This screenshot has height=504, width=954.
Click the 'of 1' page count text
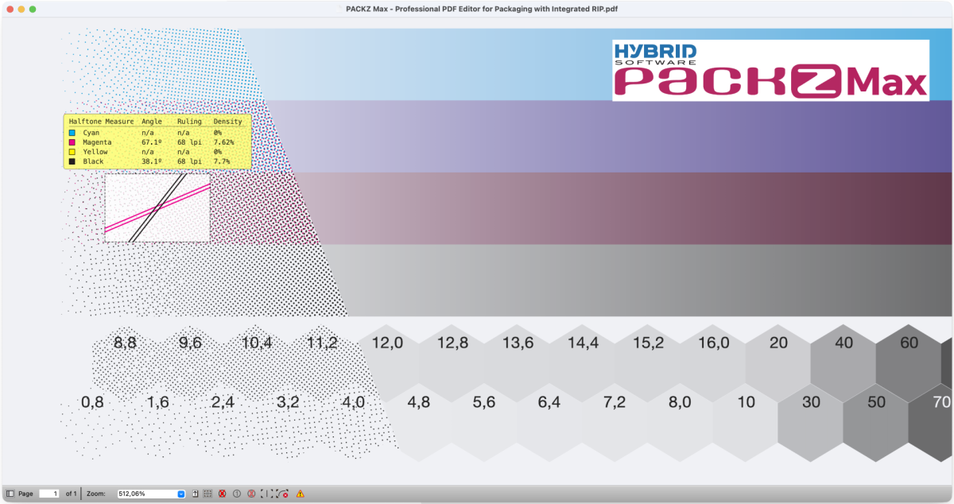(x=71, y=494)
